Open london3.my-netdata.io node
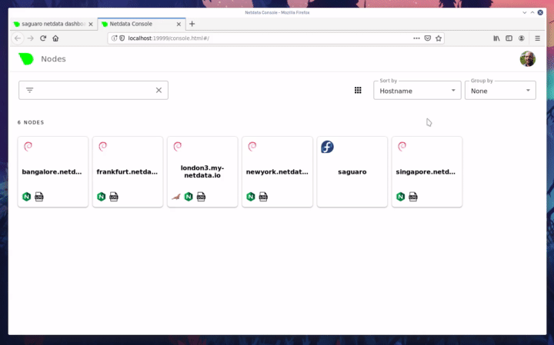Viewport: 554px width, 345px height. click(202, 172)
